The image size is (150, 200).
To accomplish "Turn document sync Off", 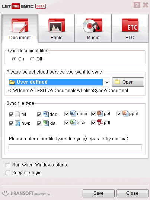I will pos(32,59).
